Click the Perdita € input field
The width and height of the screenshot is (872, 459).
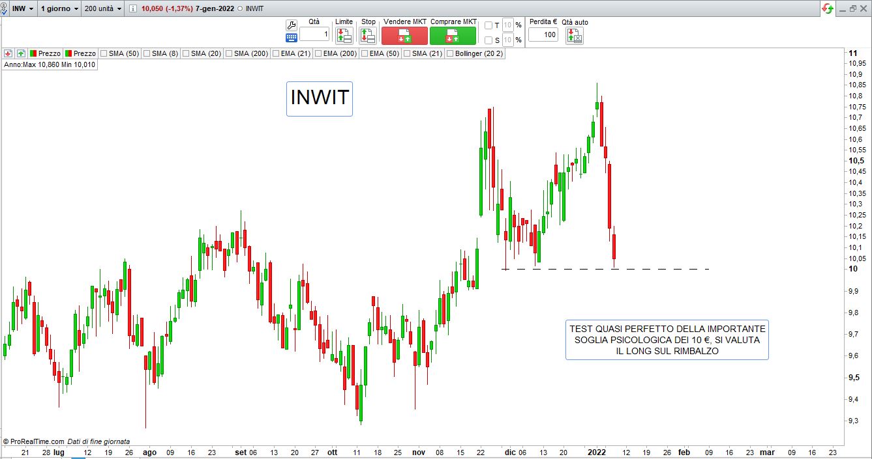[543, 35]
